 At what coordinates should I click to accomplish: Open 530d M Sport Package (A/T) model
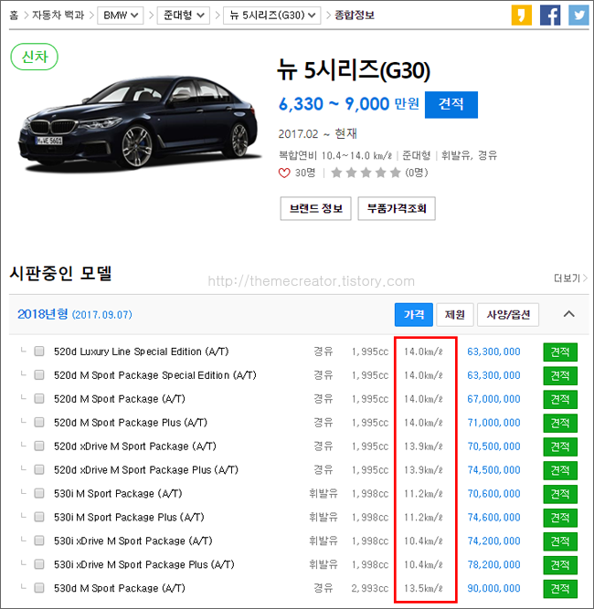pos(120,588)
